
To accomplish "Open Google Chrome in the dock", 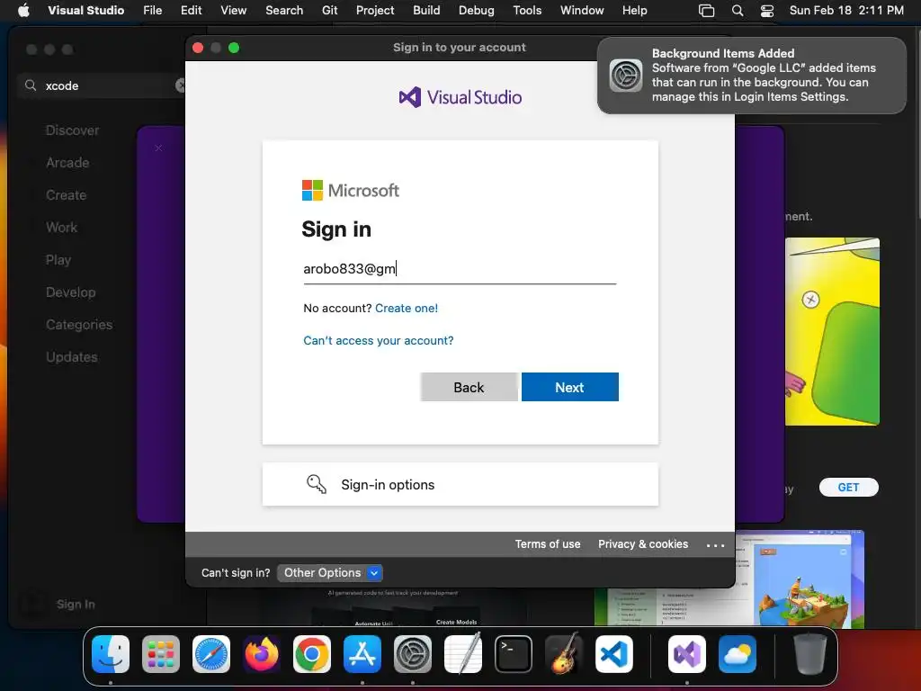I will click(x=312, y=654).
